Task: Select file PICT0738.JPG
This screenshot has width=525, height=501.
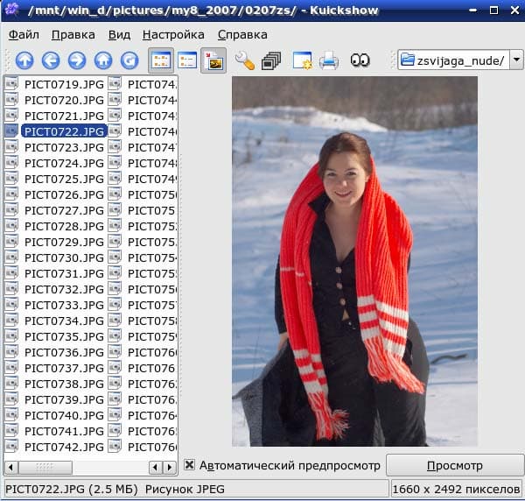Action: pyautogui.click(x=64, y=384)
